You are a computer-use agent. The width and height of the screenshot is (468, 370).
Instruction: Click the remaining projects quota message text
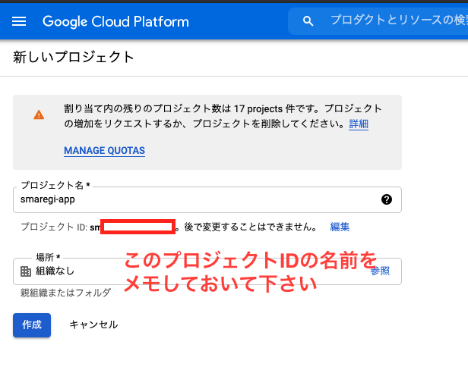tap(223, 116)
